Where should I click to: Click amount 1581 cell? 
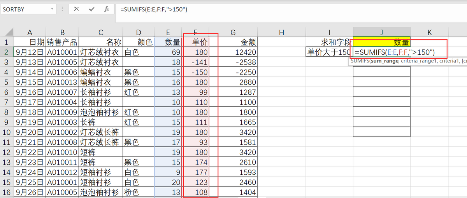[233, 142]
